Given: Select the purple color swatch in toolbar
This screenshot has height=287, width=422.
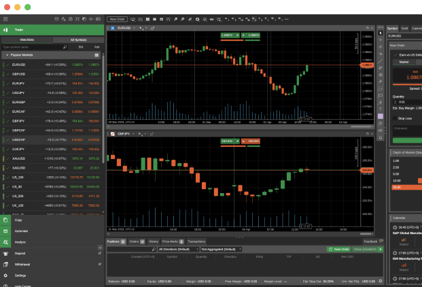Looking at the screenshot, I should [380, 116].
